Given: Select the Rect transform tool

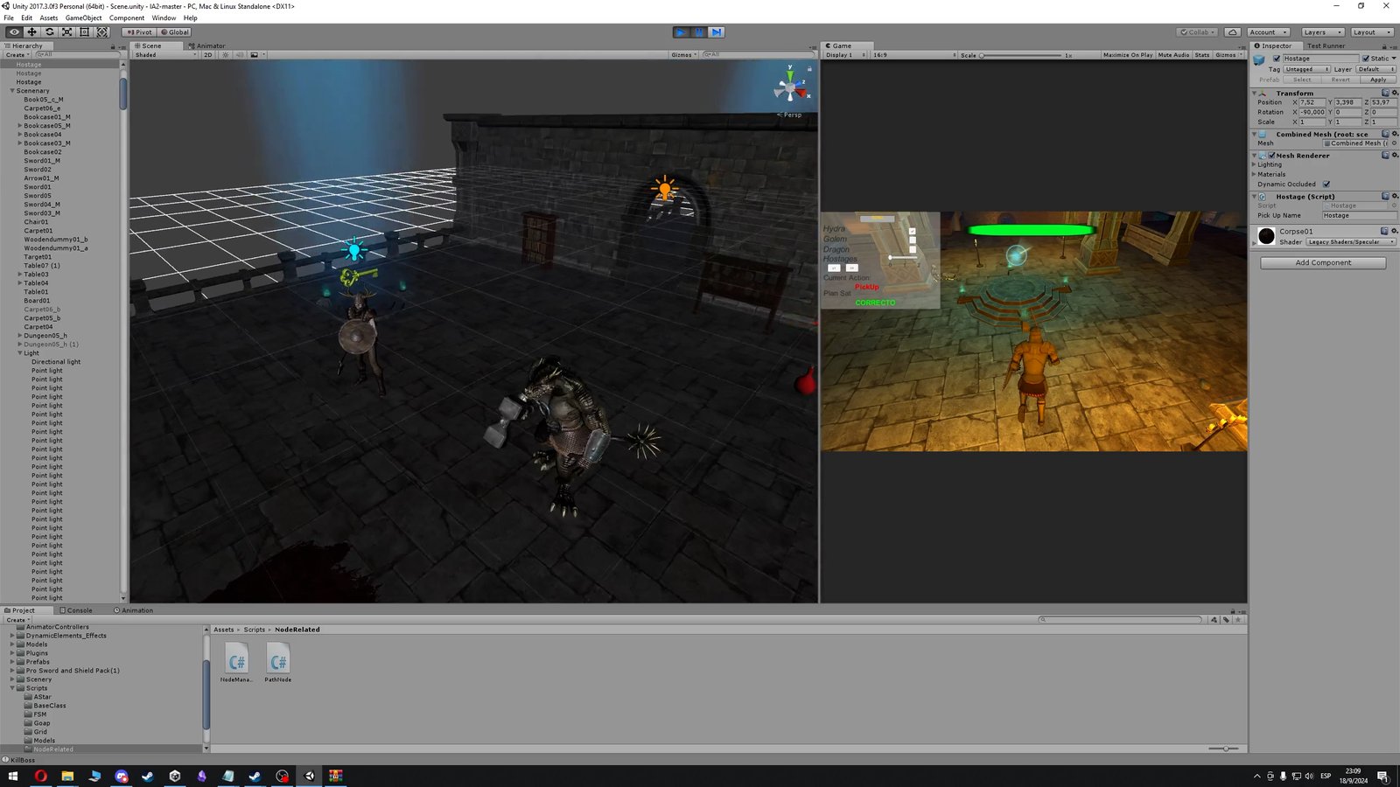Looking at the screenshot, I should pyautogui.click(x=84, y=32).
